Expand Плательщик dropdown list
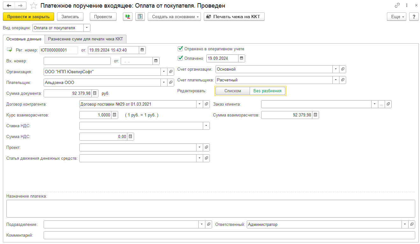Viewport: 420px width, 244px height. pyautogui.click(x=164, y=82)
